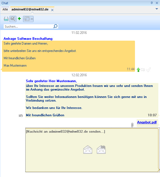This screenshot has width=160, height=177.
Task: Click the Chat panel title
Action: 5,3
